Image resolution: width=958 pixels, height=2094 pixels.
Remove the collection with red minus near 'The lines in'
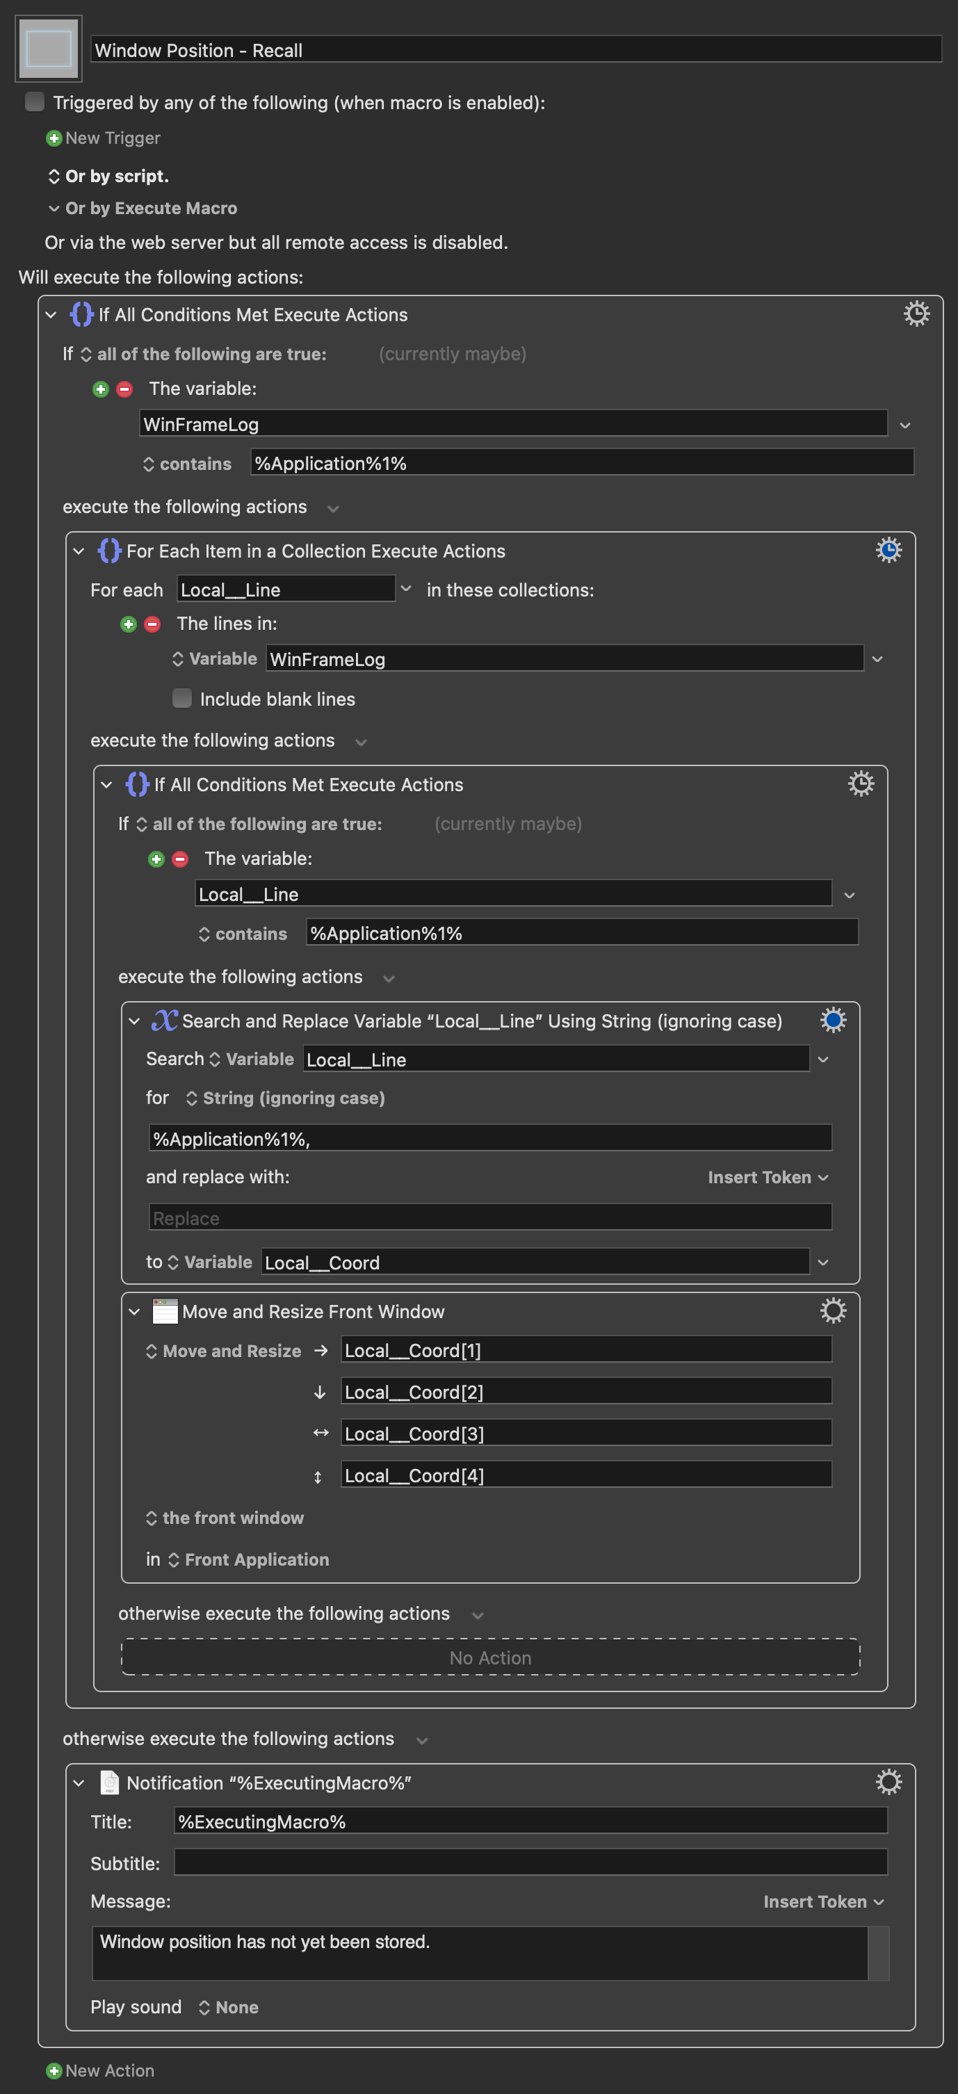[152, 624]
